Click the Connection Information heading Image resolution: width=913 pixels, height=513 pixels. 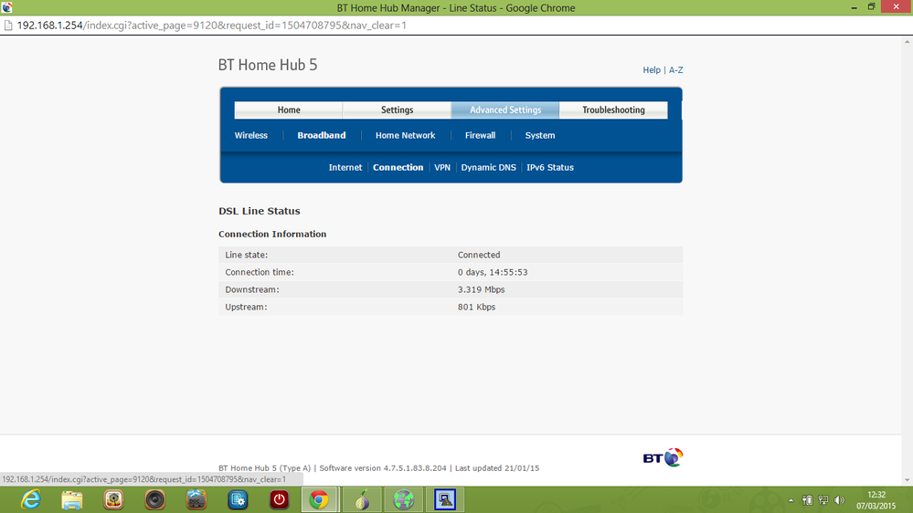pyautogui.click(x=272, y=234)
